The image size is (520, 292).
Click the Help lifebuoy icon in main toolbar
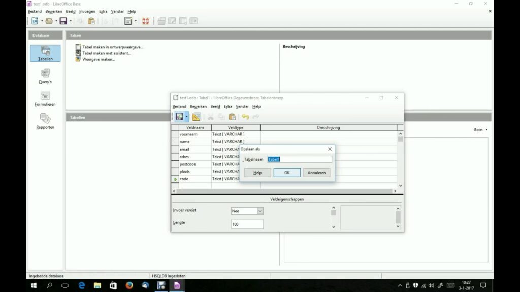coord(145,21)
